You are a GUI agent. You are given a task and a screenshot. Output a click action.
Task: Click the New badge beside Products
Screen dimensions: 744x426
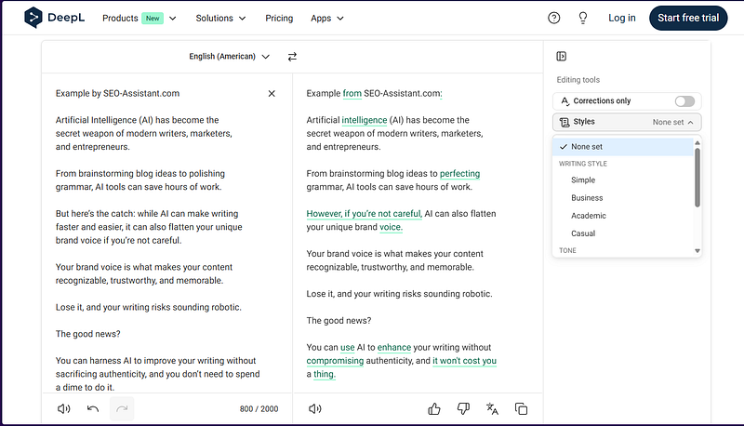click(153, 18)
